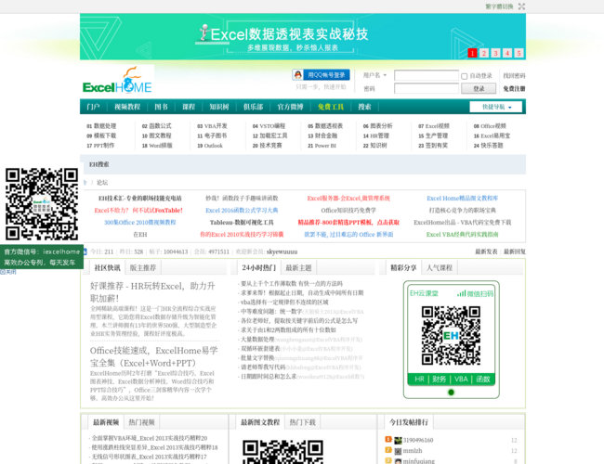Screen dimensions: 604x464
Task: Switch to the 版主推荐 tab
Action: [x=142, y=268]
